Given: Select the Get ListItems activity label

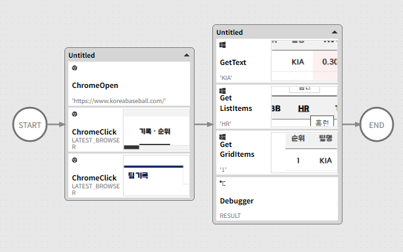Looking at the screenshot, I should pos(236,103).
